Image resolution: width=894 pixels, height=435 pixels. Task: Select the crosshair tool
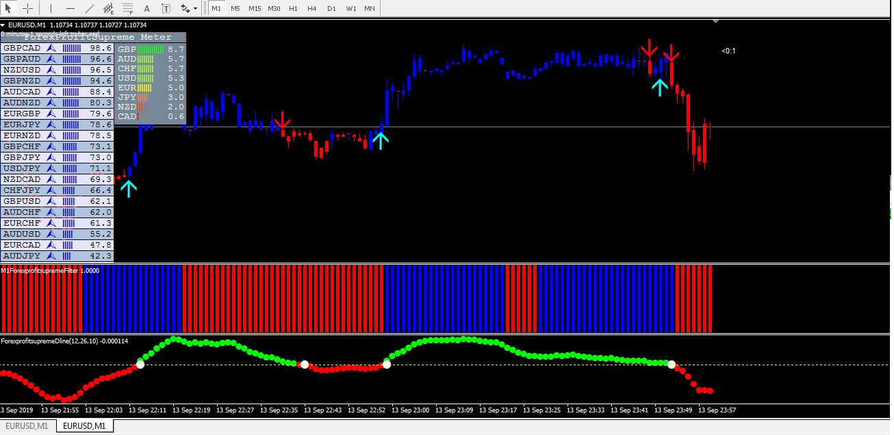coord(28,8)
